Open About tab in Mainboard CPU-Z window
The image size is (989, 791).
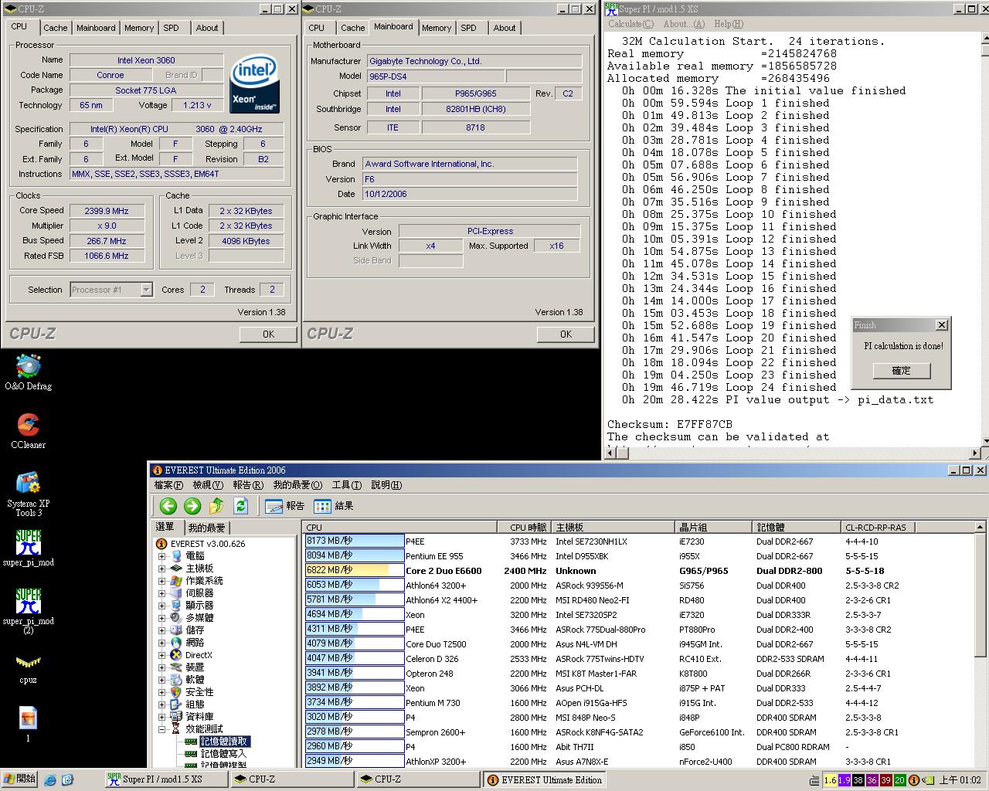point(505,28)
